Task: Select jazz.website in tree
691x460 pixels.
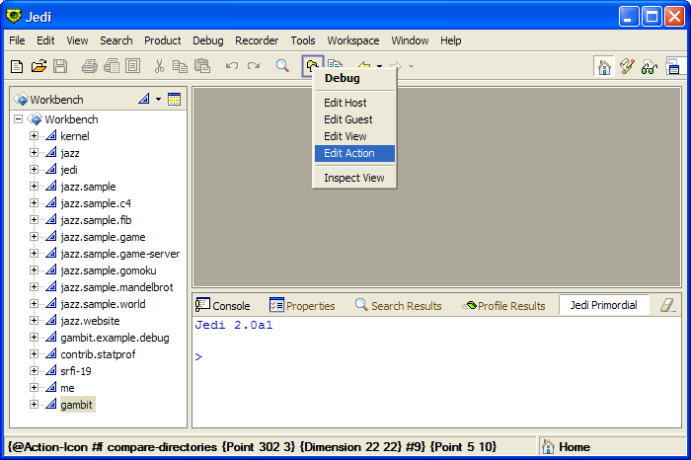Action: (90, 321)
